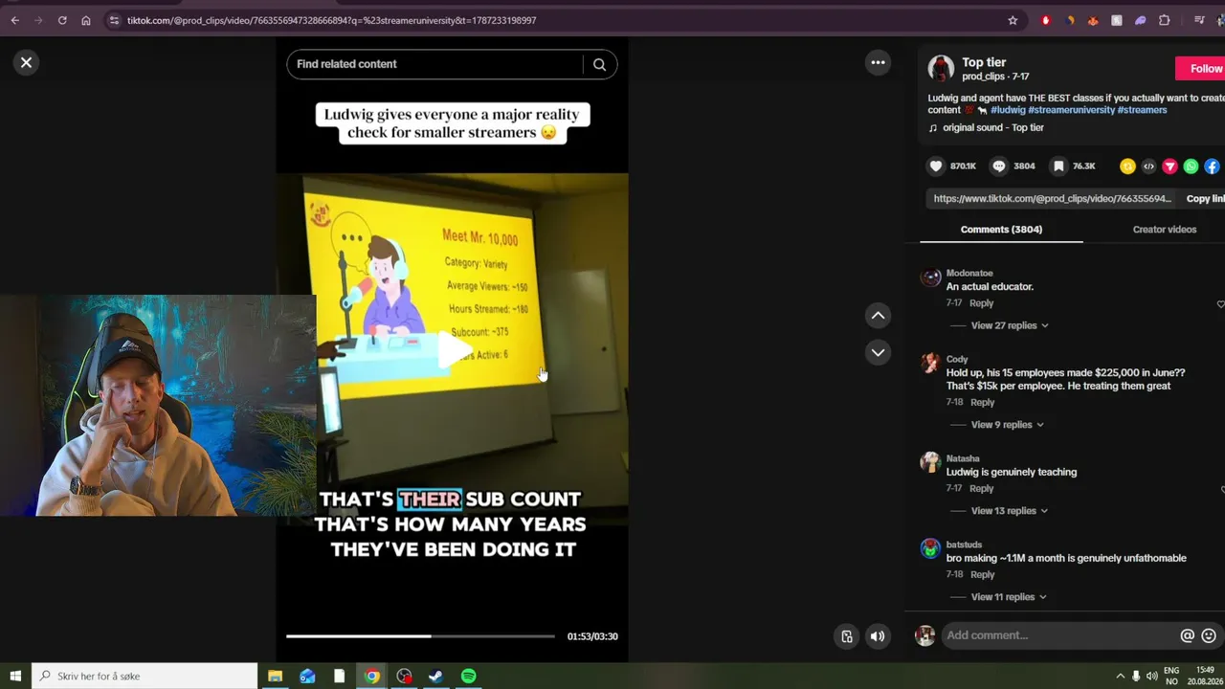
Task: Reply to batstuds' comment
Action: point(983,575)
